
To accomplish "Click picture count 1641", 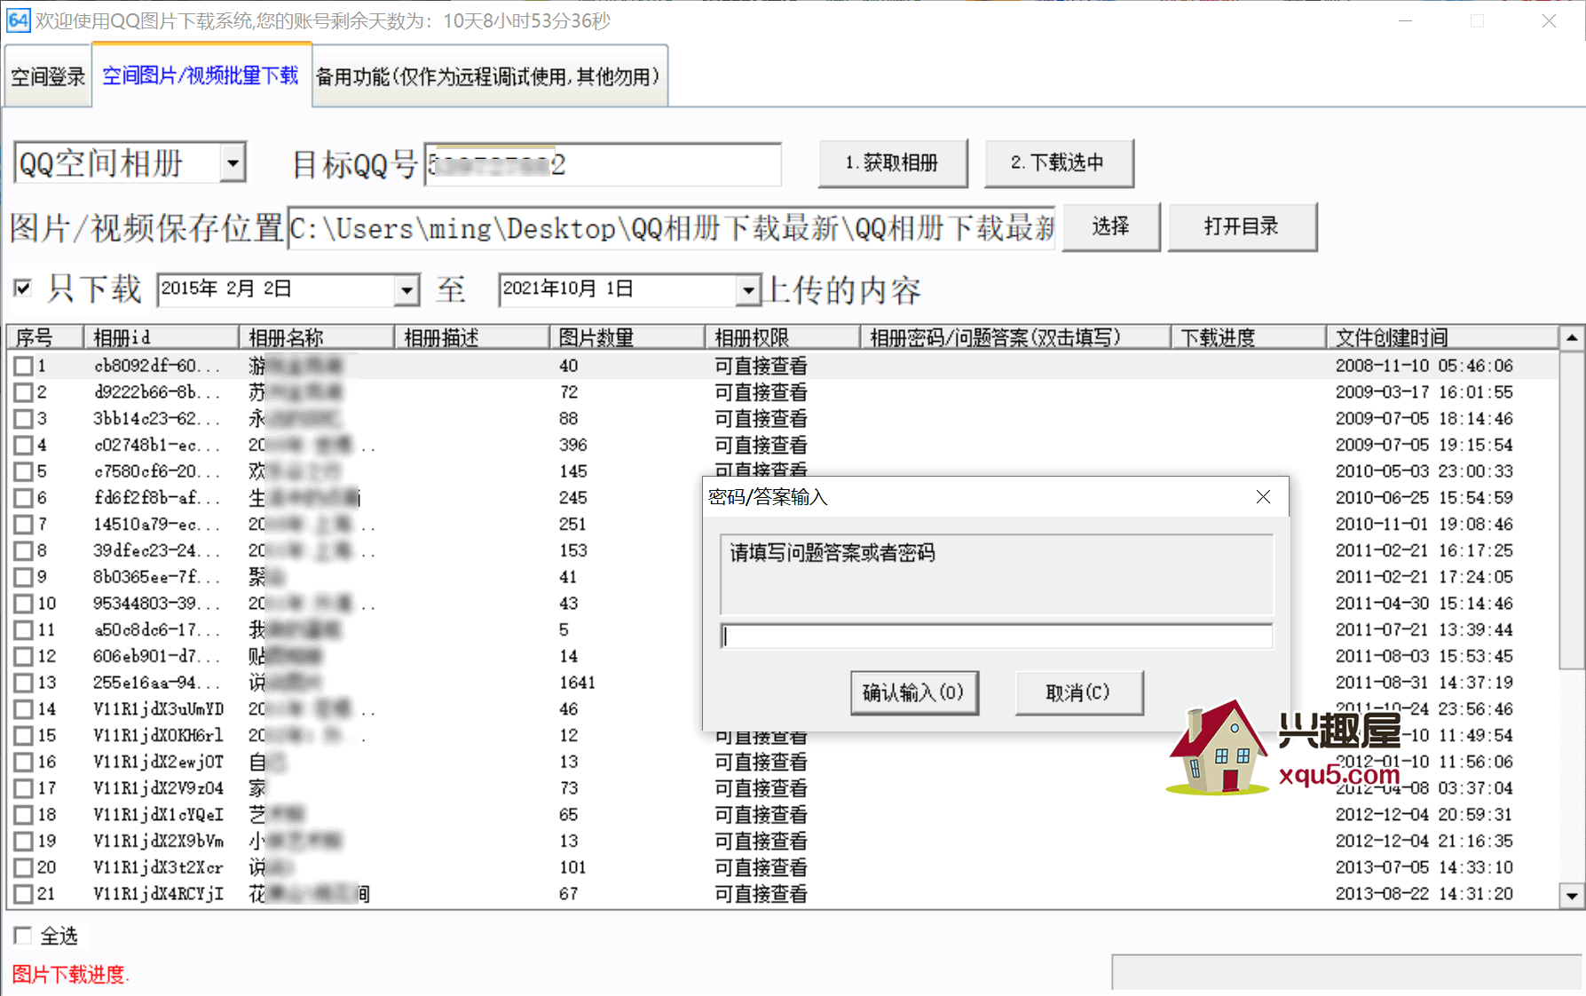I will 578,683.
